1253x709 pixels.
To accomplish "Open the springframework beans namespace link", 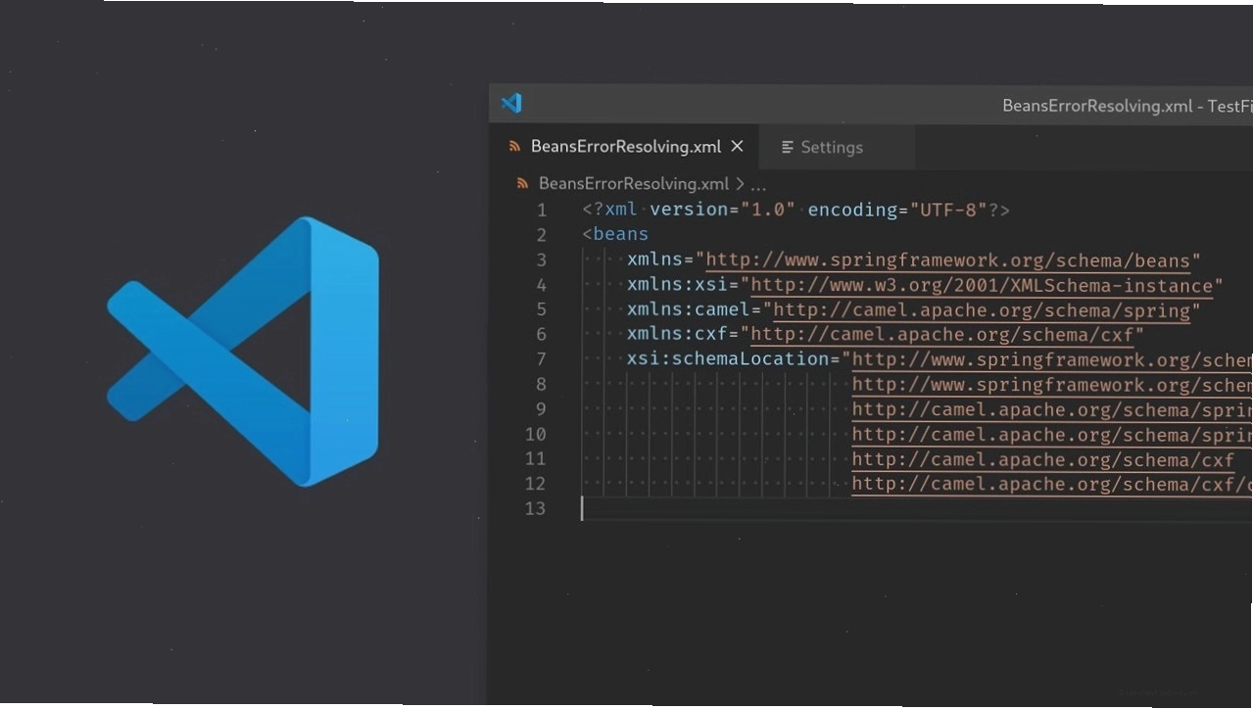I will (948, 260).
